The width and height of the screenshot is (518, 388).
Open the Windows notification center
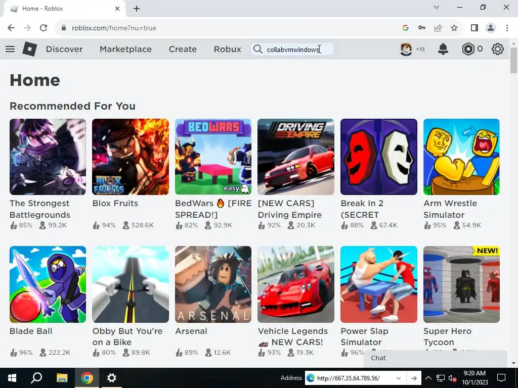[x=501, y=378]
